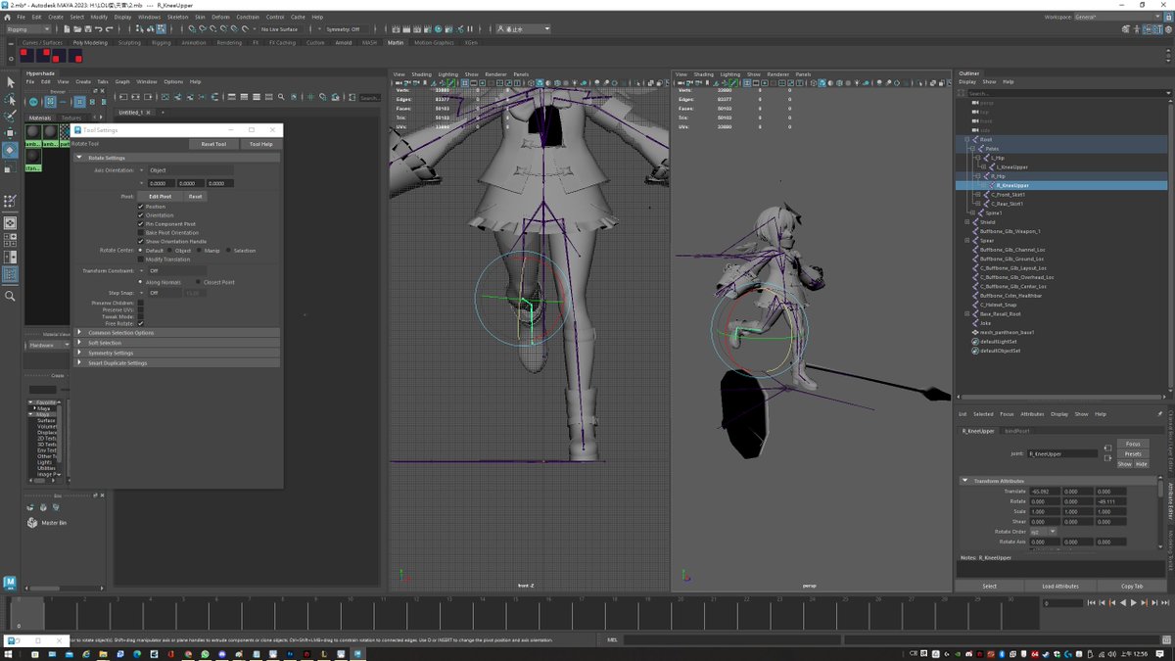The image size is (1175, 661).
Task: Open the Step Snap dropdown
Action: point(141,293)
